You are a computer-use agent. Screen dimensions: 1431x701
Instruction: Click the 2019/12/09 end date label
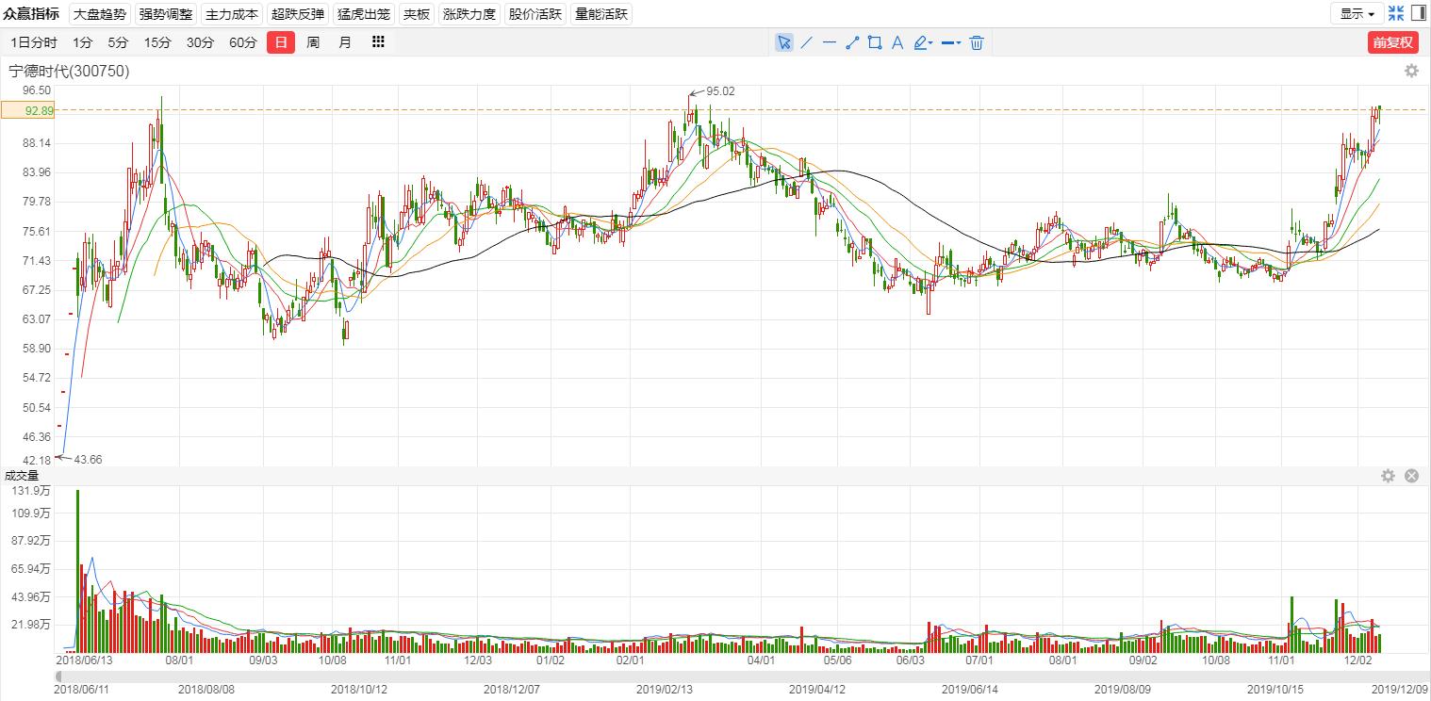point(1400,689)
